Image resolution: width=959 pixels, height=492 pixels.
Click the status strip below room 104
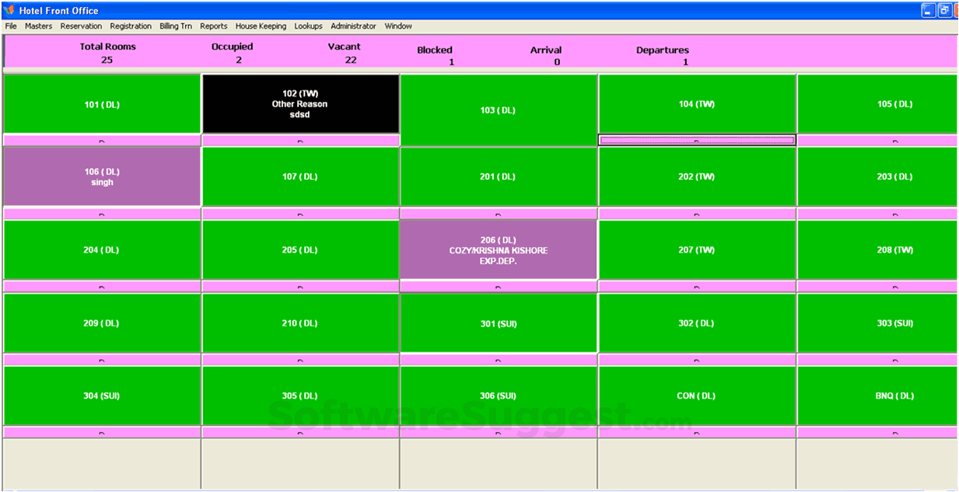pos(697,140)
